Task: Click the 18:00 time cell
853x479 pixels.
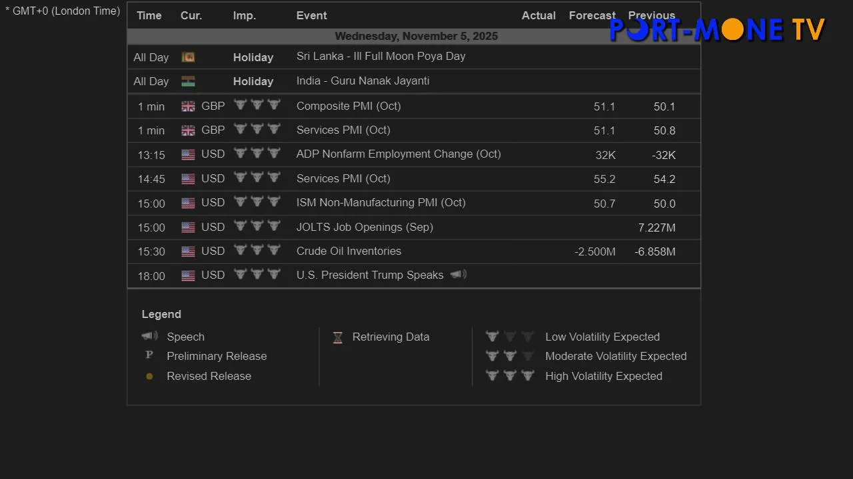Action: click(151, 276)
